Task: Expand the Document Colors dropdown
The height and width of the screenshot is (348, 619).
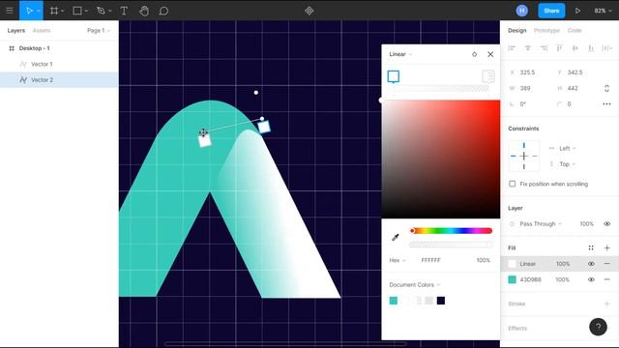Action: tap(415, 285)
